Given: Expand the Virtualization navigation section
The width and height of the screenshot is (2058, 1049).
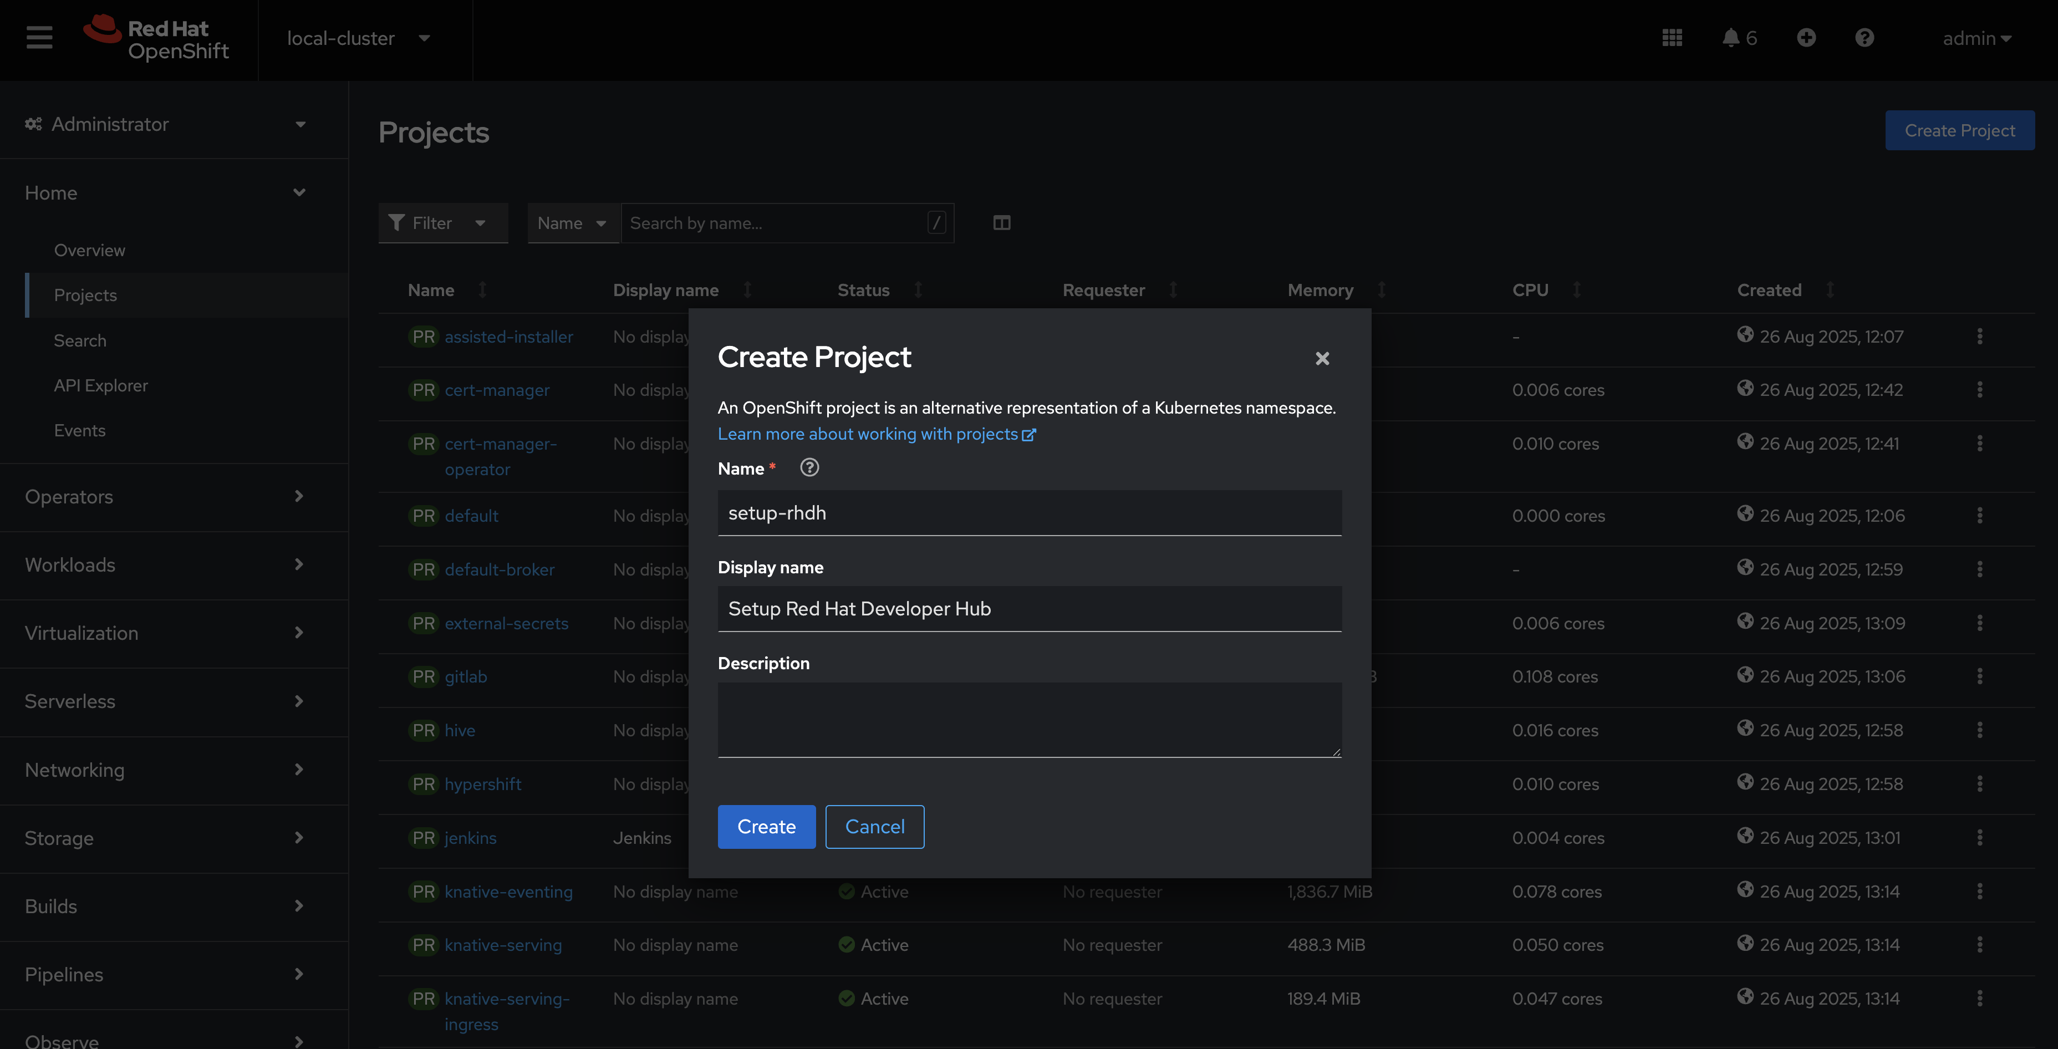Looking at the screenshot, I should [165, 633].
